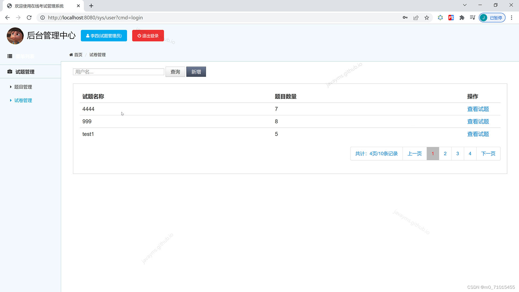Open 查看试题 for the 999 exam
The image size is (519, 292).
(x=478, y=121)
